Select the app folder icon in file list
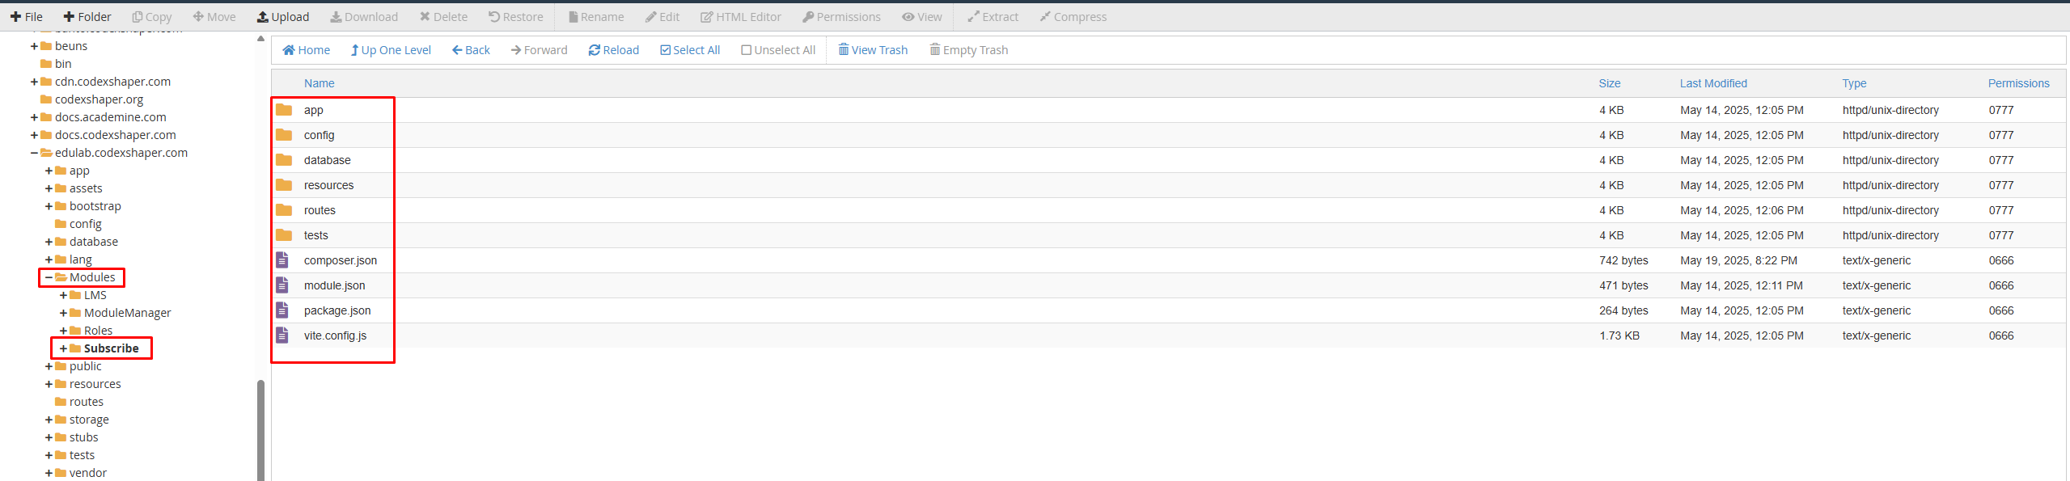 284,110
